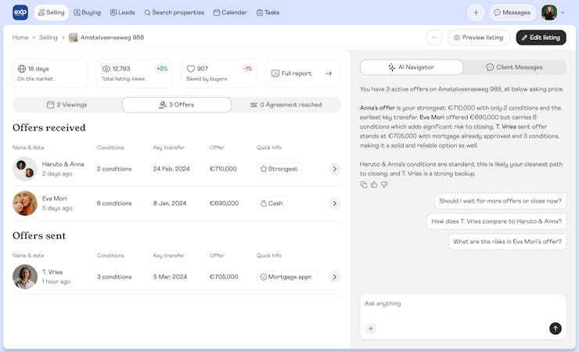Send message with arrow button

click(555, 329)
